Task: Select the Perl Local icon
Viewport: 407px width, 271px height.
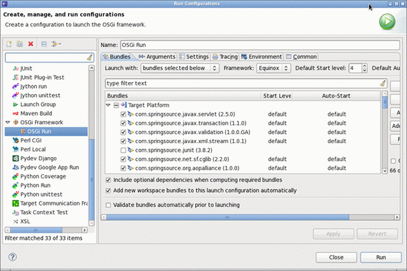Action: [x=15, y=149]
